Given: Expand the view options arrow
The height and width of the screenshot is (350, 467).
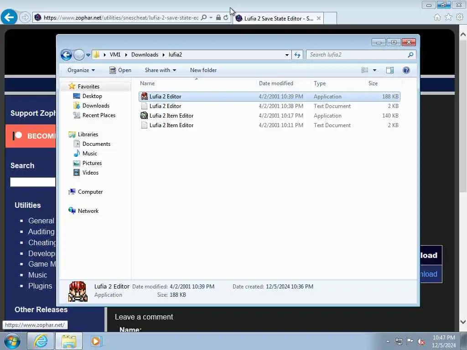Looking at the screenshot, I should 375,70.
